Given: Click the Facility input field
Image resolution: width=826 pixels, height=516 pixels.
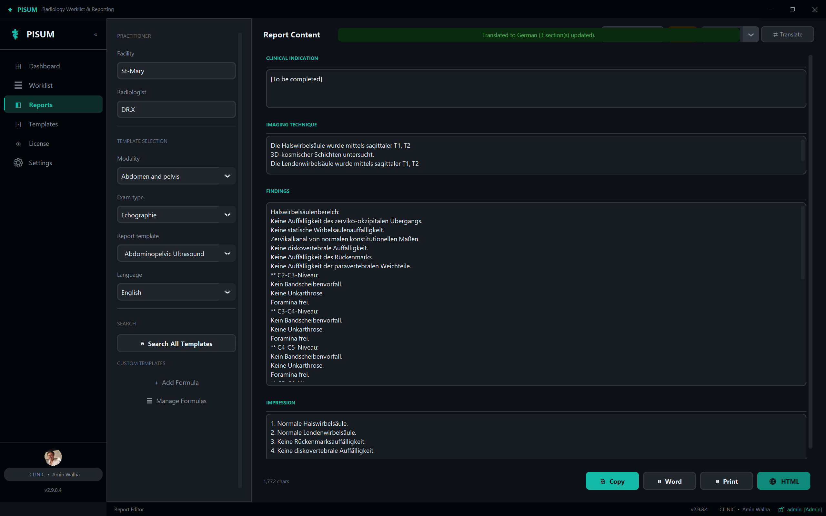Looking at the screenshot, I should coord(176,71).
